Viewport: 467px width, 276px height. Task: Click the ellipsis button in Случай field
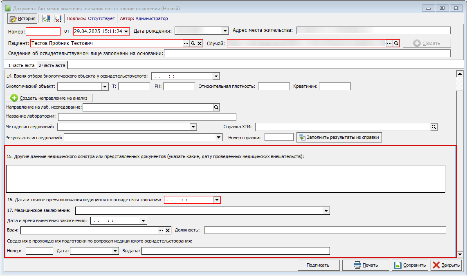[x=389, y=43]
